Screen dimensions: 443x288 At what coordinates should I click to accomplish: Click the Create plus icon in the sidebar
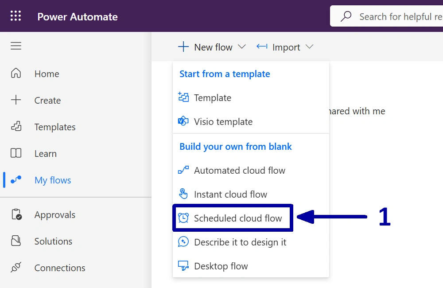coord(16,100)
